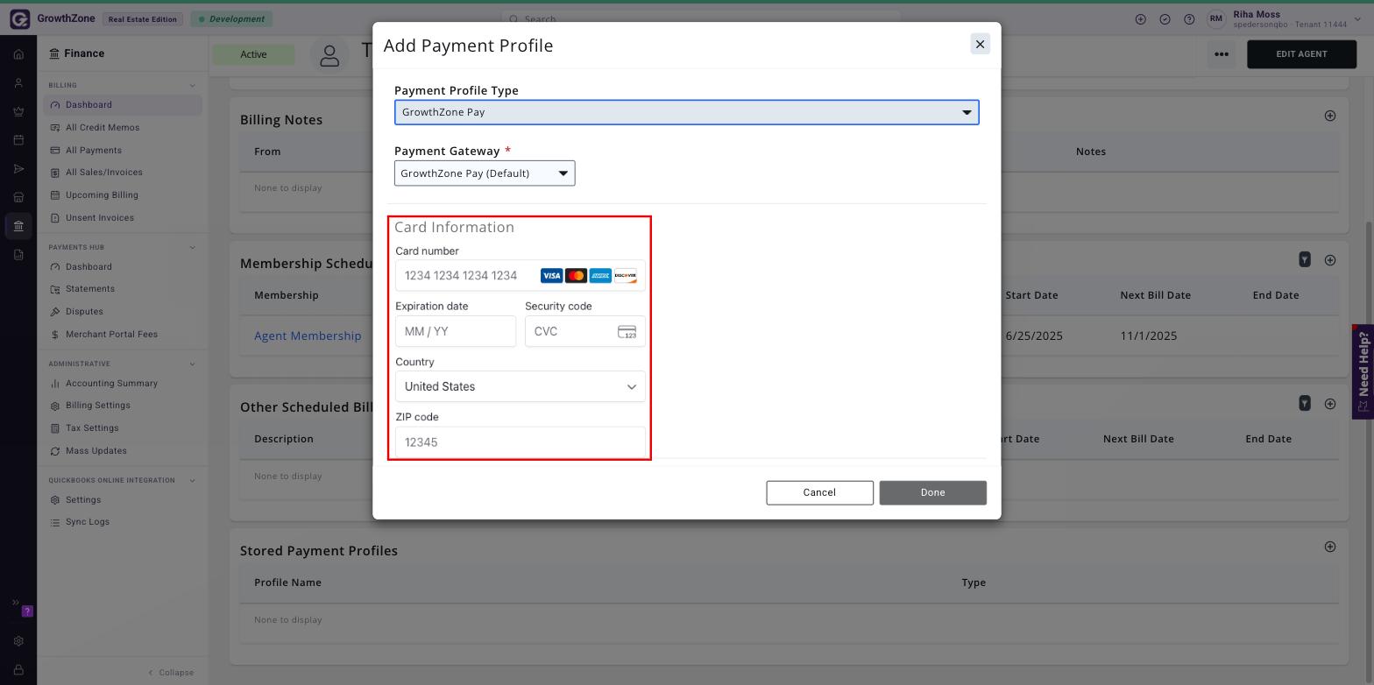Click the ZIP code field
1374x685 pixels.
[521, 442]
